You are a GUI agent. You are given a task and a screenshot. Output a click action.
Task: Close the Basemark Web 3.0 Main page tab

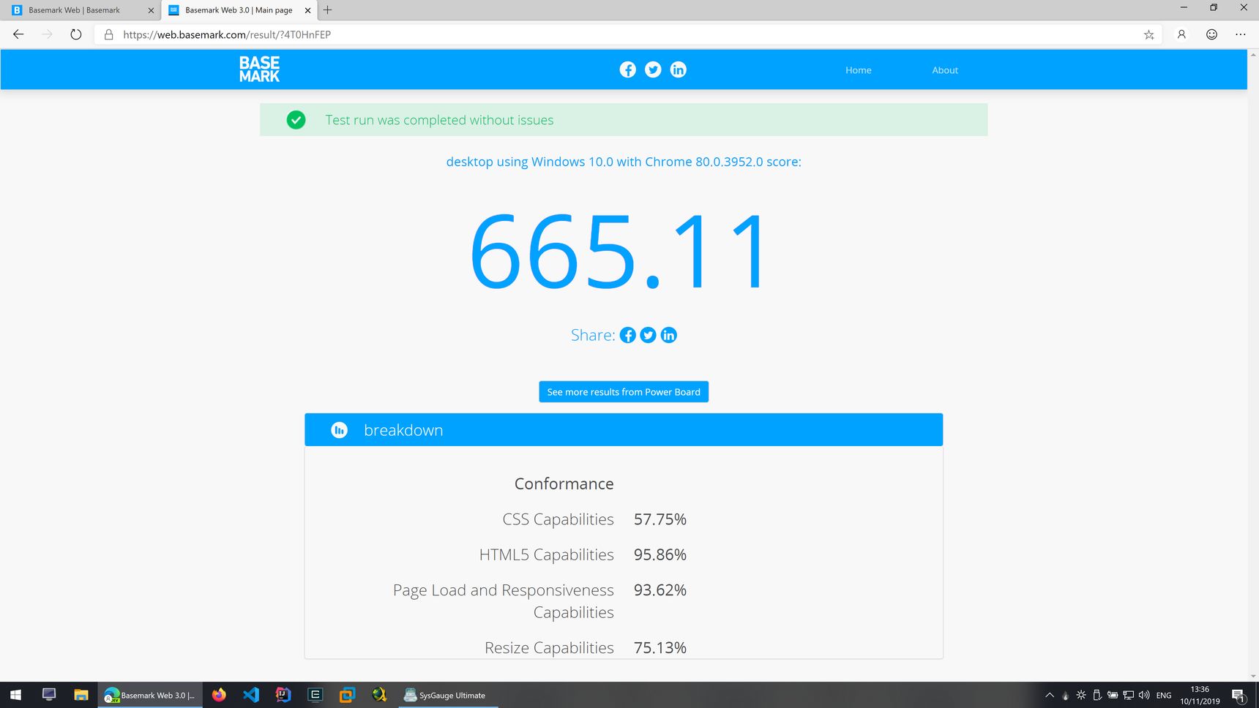point(307,10)
